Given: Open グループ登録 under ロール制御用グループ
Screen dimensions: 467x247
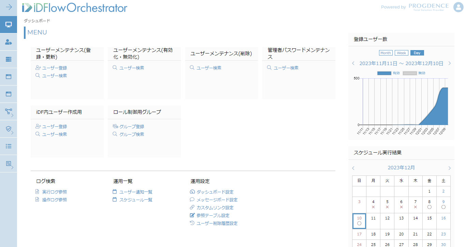Looking at the screenshot, I should point(132,126).
